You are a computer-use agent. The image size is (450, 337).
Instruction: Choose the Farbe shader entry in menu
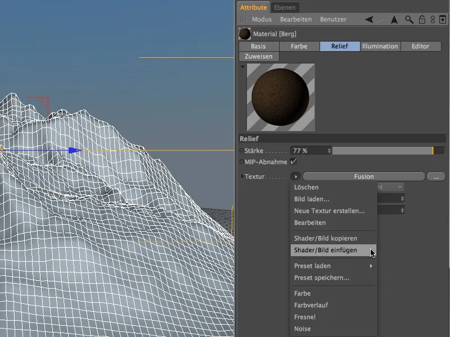pyautogui.click(x=334, y=293)
